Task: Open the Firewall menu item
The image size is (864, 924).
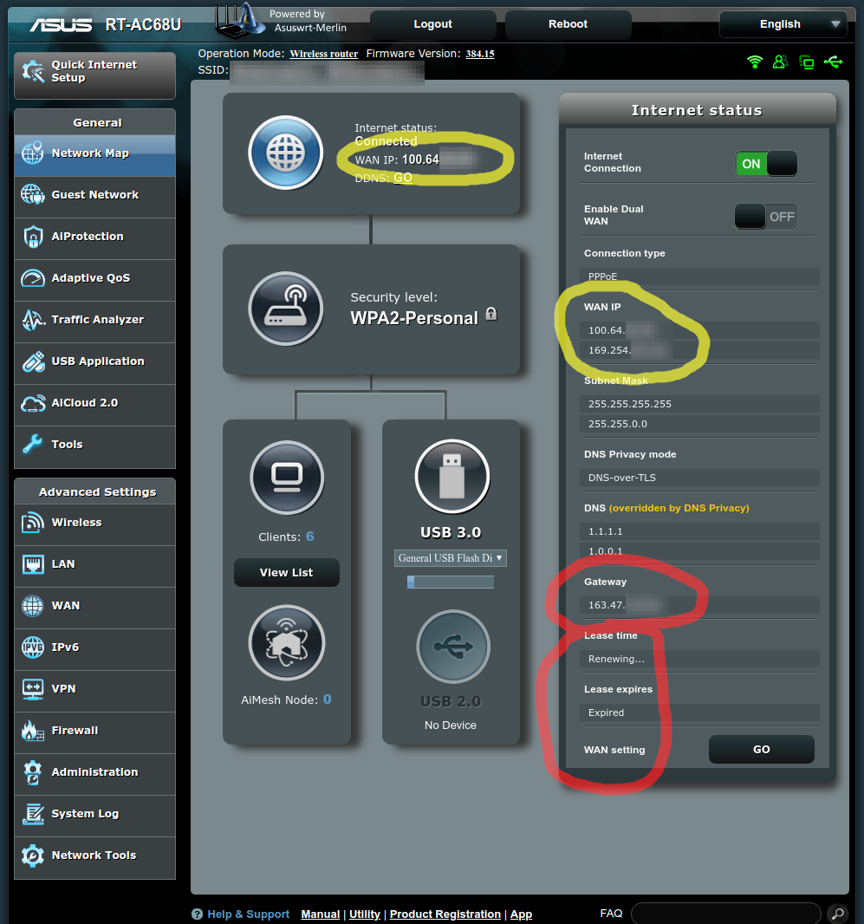Action: tap(94, 731)
